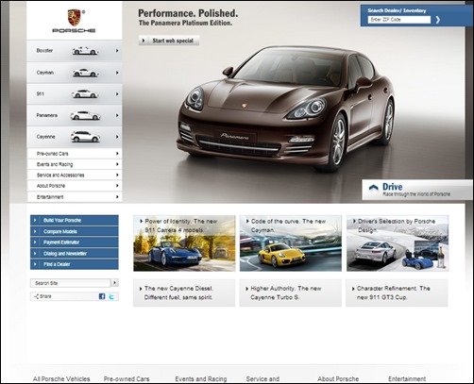Click the search site go arrow
Viewport: 474px width, 384px height.
tap(114, 283)
